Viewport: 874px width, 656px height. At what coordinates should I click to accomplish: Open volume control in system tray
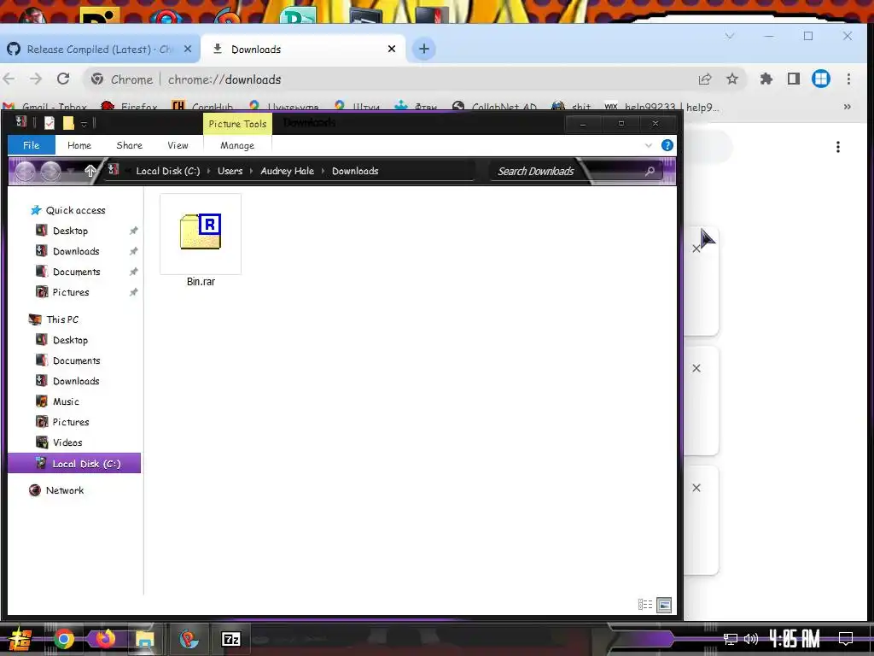pos(751,639)
